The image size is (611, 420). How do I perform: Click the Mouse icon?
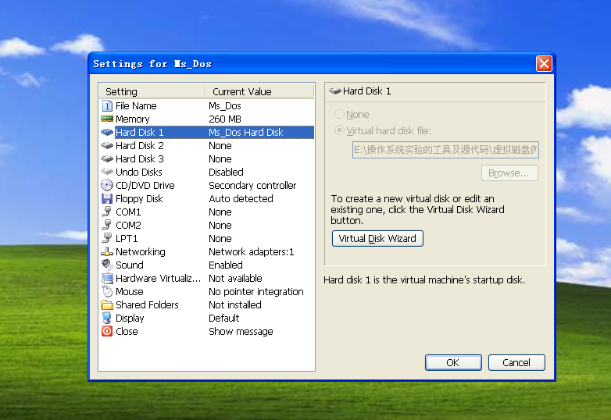107,291
